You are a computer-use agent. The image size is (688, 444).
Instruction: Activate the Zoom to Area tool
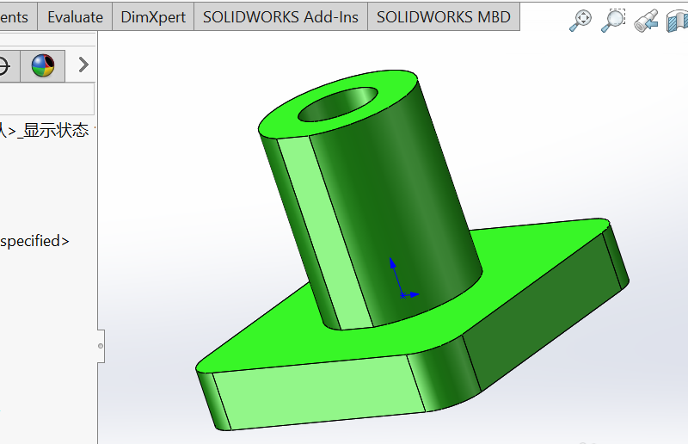[613, 20]
